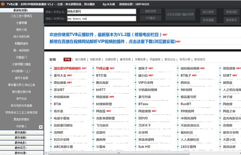Collapse the 最新电视剧 section header
Image resolution: width=241 pixels, height=155 pixels.
22,10
